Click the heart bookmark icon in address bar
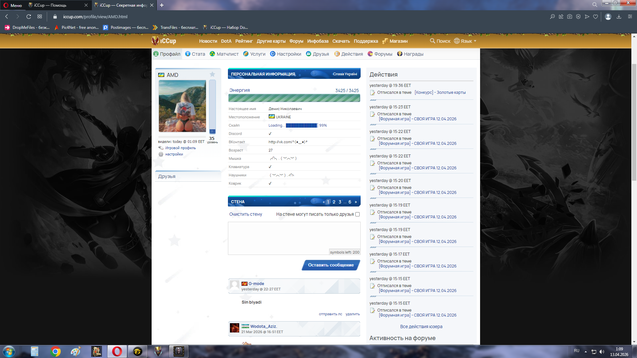The width and height of the screenshot is (637, 358). (x=596, y=17)
